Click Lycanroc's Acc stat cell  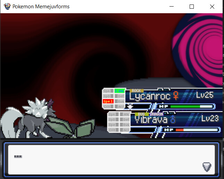click(120, 106)
